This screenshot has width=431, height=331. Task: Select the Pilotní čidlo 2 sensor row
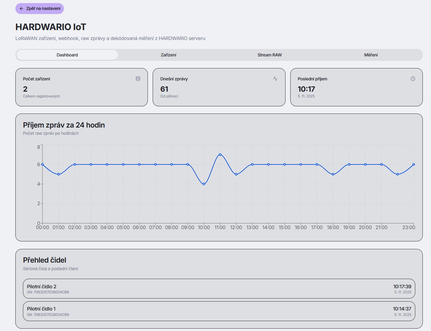tap(219, 289)
